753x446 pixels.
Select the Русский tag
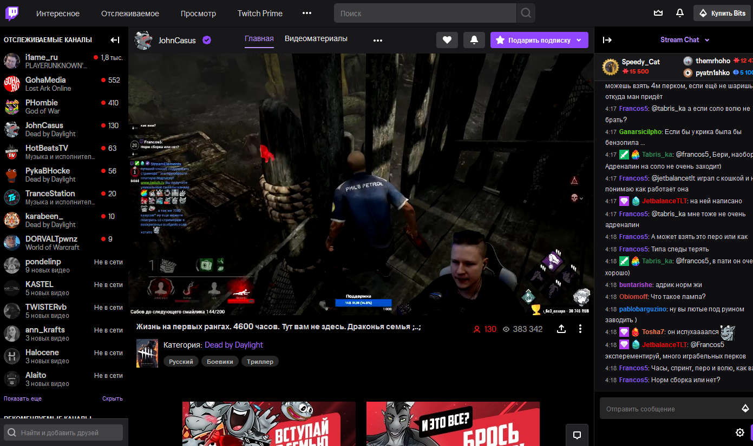click(181, 362)
